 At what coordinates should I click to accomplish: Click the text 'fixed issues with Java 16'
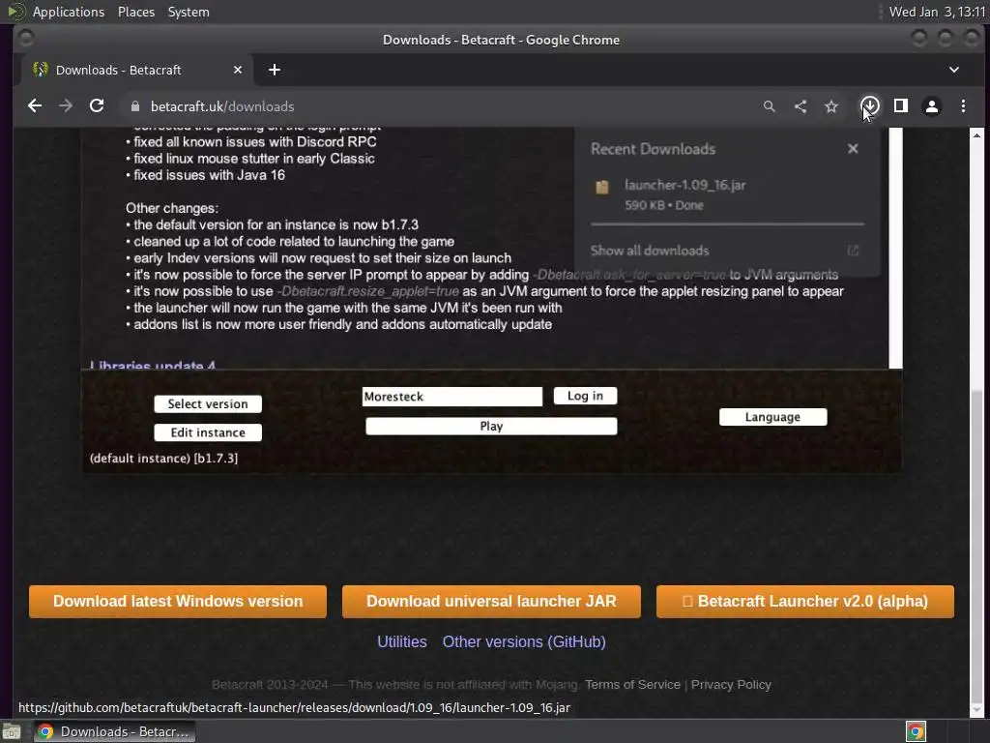click(x=209, y=175)
